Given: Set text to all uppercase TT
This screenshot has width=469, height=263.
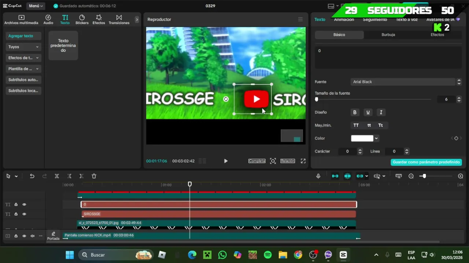Looking at the screenshot, I should coord(356,125).
